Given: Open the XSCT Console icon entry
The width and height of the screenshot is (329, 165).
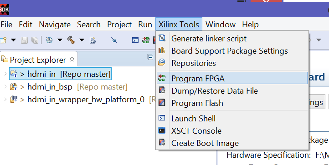Looking at the screenshot, I should tap(162, 130).
